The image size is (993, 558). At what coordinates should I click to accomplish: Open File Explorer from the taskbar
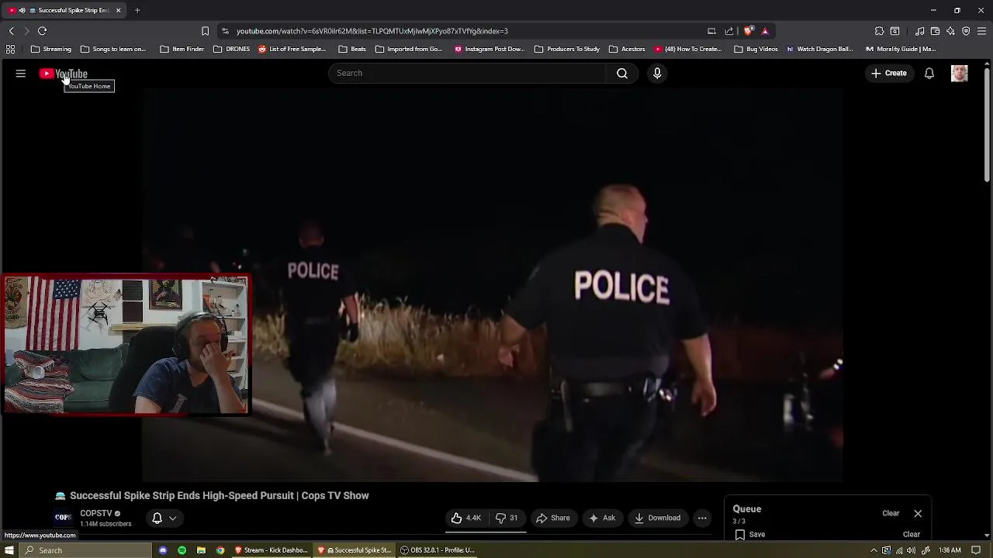201,550
